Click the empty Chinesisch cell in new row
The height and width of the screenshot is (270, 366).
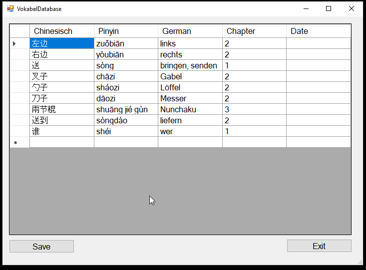pyautogui.click(x=61, y=142)
